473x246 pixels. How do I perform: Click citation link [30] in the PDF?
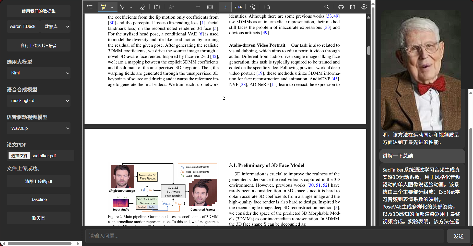tap(112, 23)
